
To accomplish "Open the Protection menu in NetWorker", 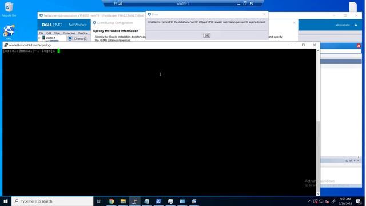I will pos(69,33).
